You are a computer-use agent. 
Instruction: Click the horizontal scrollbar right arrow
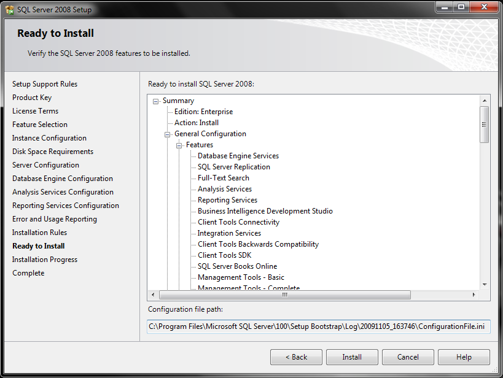click(474, 295)
